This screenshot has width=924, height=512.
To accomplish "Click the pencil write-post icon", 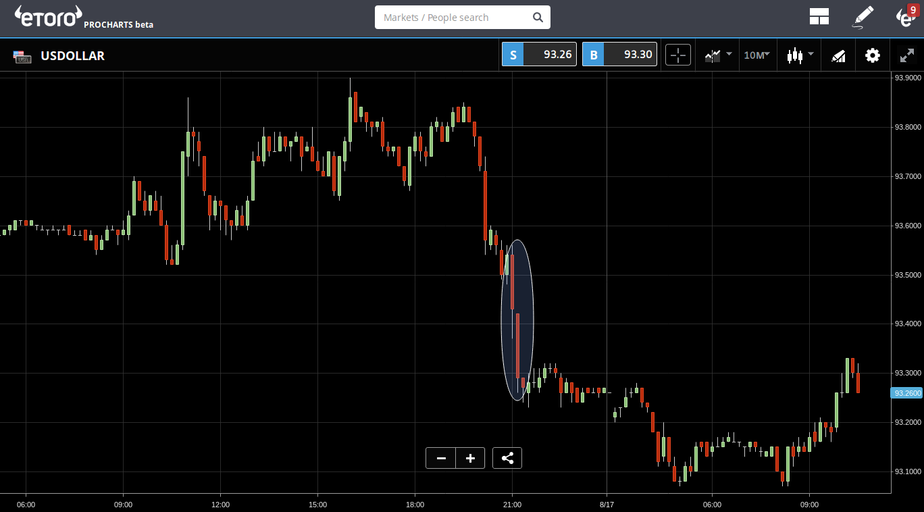I will click(x=863, y=17).
